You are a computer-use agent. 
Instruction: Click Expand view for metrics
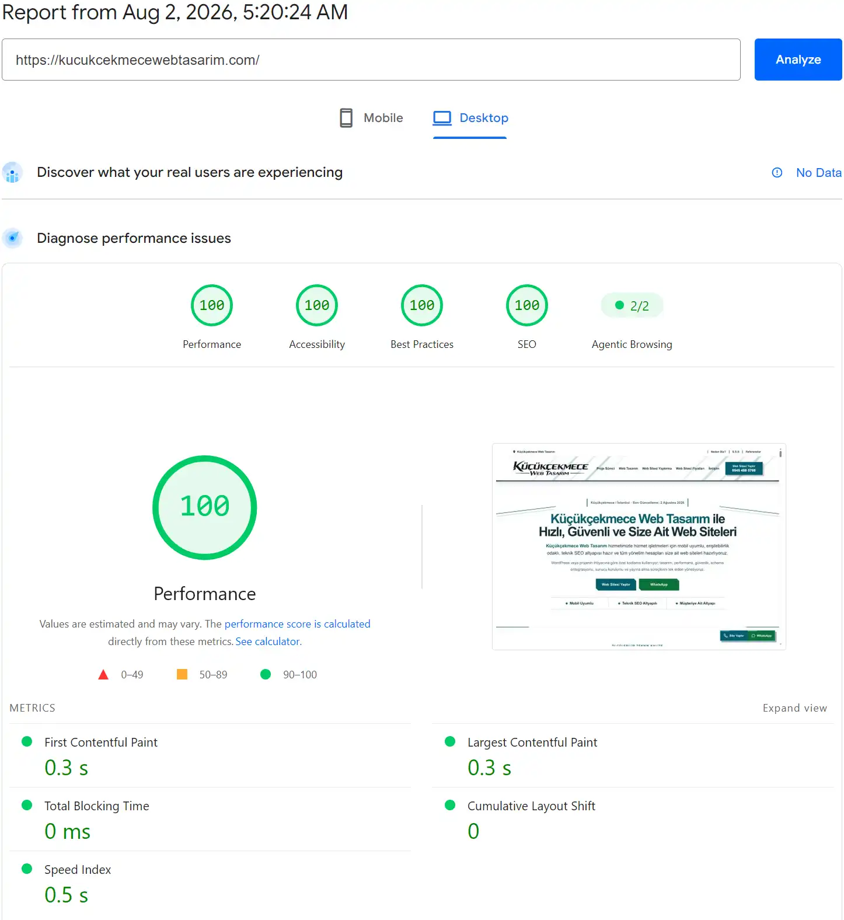click(794, 708)
